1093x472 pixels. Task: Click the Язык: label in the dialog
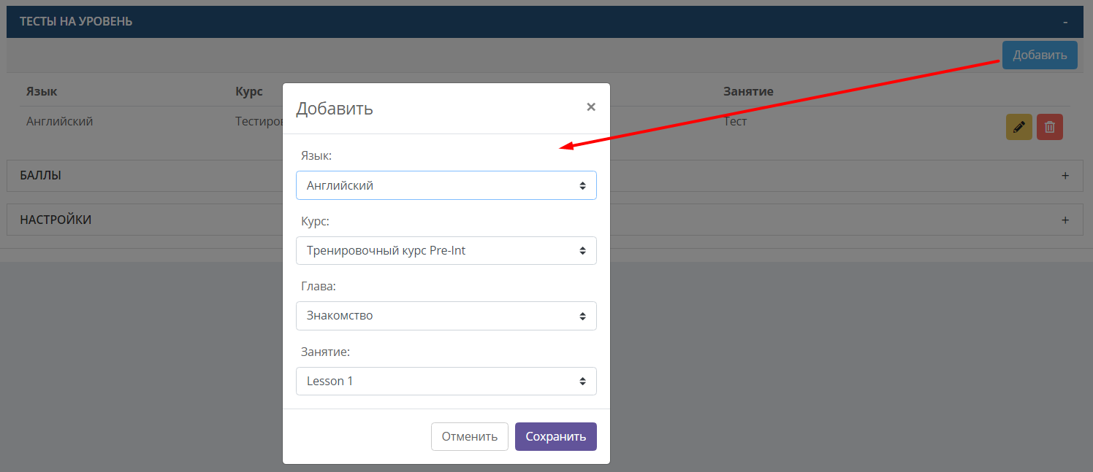pyautogui.click(x=316, y=156)
